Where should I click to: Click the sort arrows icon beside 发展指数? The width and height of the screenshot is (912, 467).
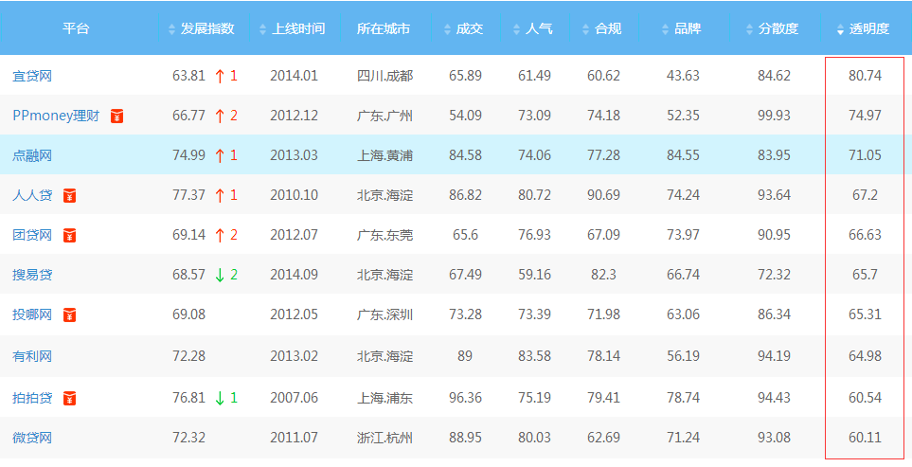click(x=171, y=29)
